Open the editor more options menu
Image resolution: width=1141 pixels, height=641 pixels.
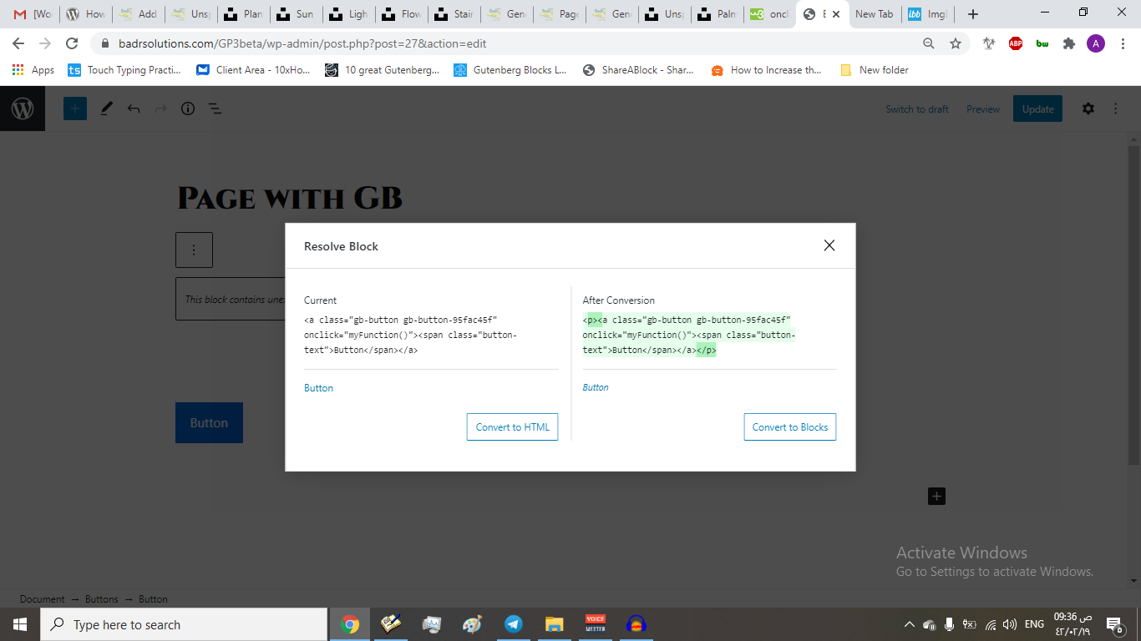1115,109
